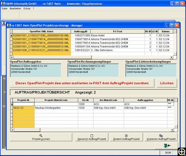Screen dimensions: 186x156
Task: Click AG-MatchCode column header
Action: (x=109, y=100)
